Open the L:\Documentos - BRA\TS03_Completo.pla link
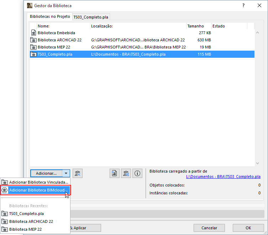The width and height of the screenshot is (268, 235). tap(223, 177)
